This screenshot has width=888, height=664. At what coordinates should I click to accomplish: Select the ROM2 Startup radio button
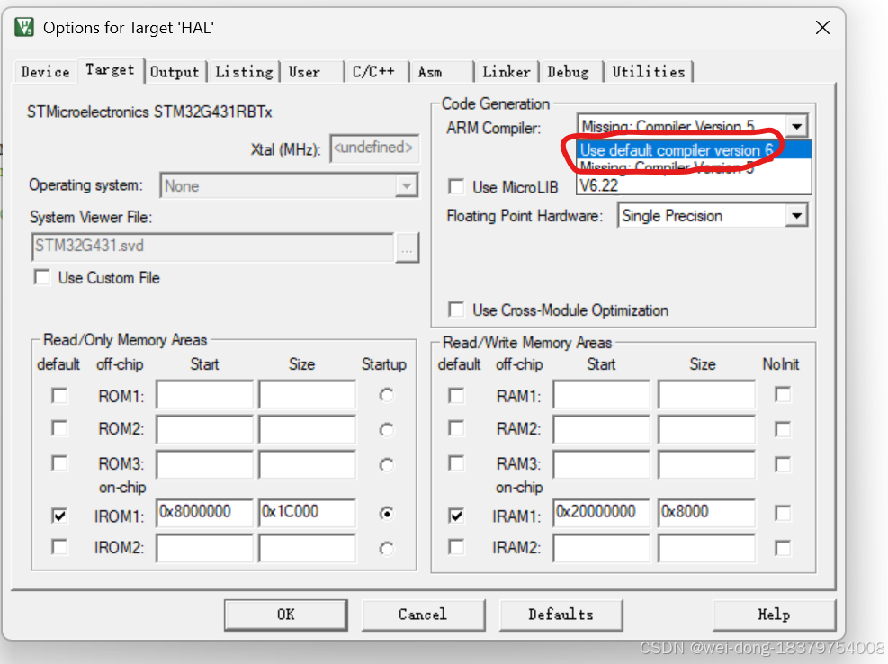(386, 430)
